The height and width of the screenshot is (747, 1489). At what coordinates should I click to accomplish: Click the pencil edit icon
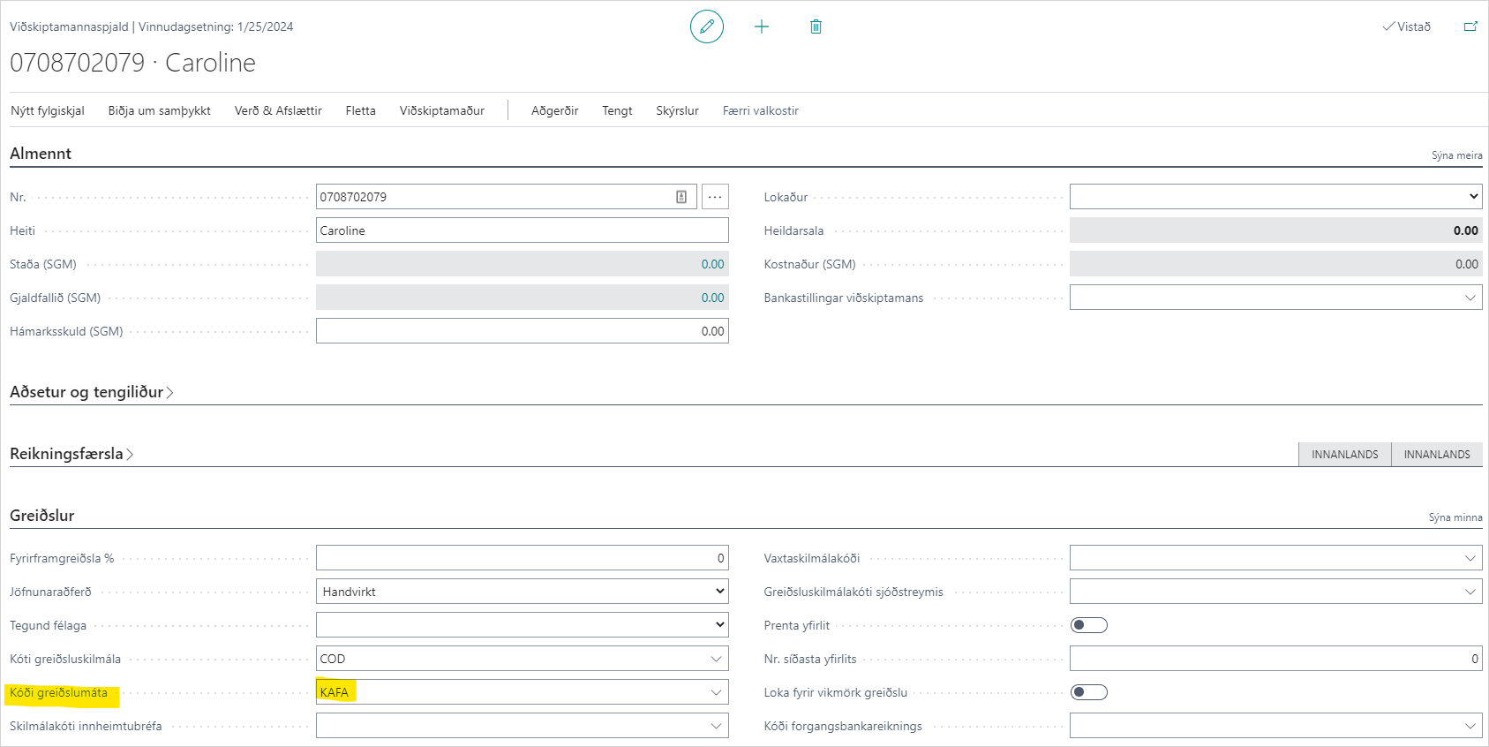[x=707, y=26]
